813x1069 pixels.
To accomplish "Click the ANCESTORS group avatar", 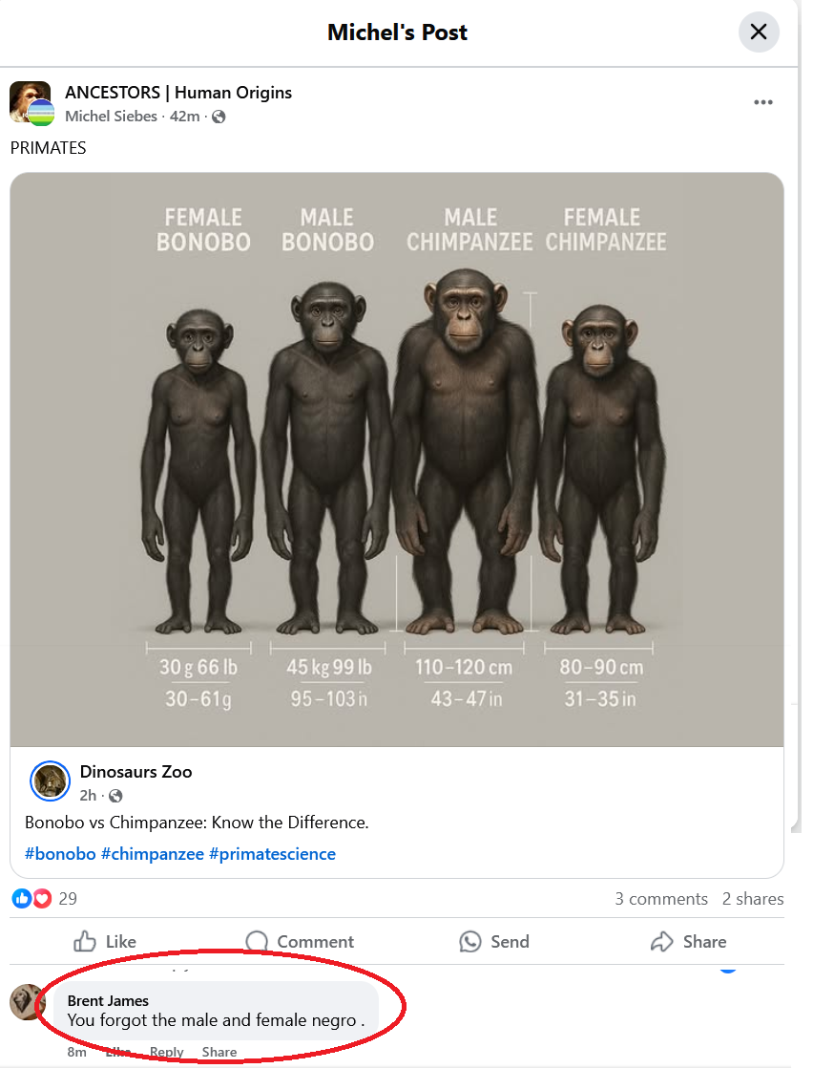I will [x=31, y=102].
